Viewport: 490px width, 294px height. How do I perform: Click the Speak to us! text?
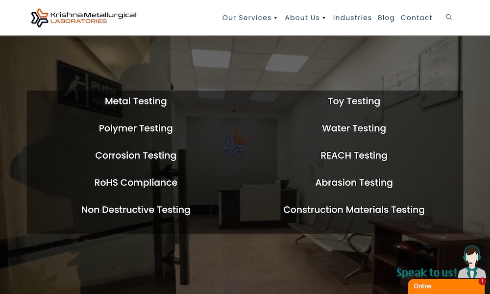(x=427, y=272)
